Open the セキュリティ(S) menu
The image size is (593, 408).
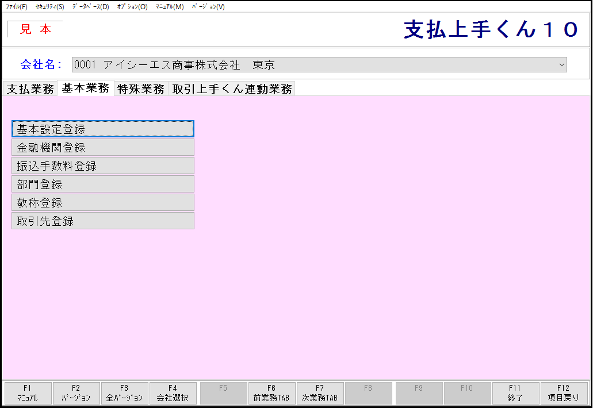tap(49, 7)
